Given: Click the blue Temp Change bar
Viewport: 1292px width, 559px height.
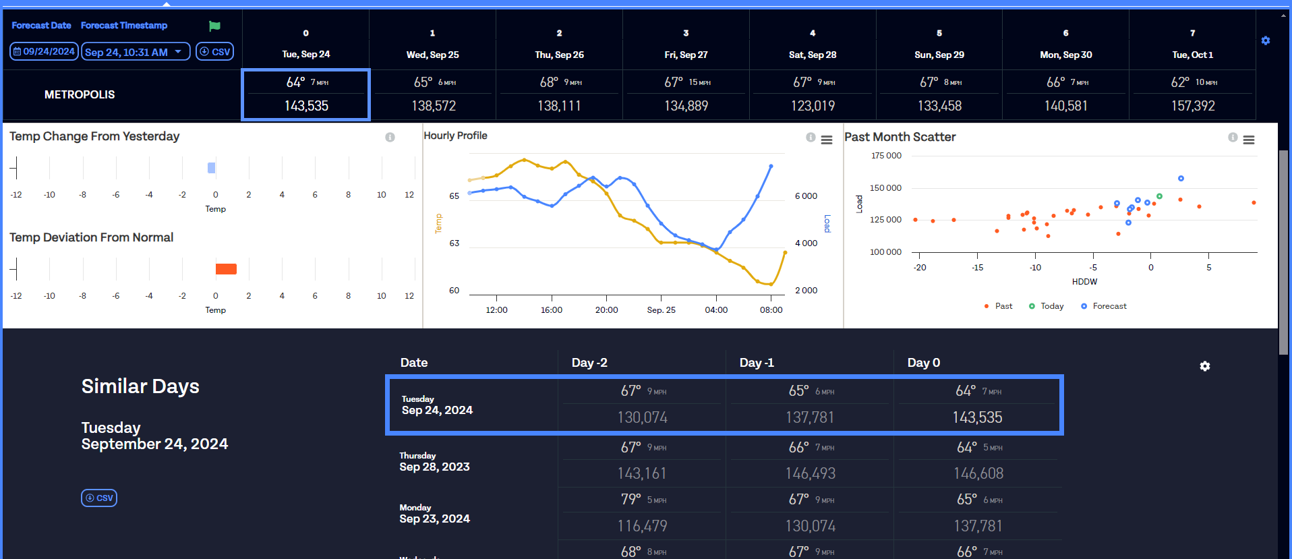Looking at the screenshot, I should pos(211,168).
